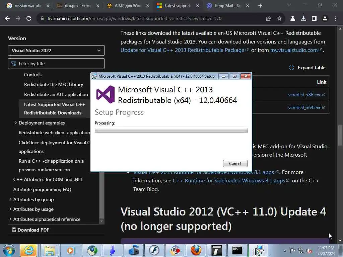Image resolution: width=343 pixels, height=257 pixels.
Task: Close the 'russian war' tab
Action: point(48,6)
